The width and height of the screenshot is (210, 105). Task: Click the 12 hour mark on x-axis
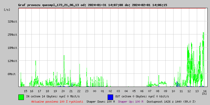point(189,91)
